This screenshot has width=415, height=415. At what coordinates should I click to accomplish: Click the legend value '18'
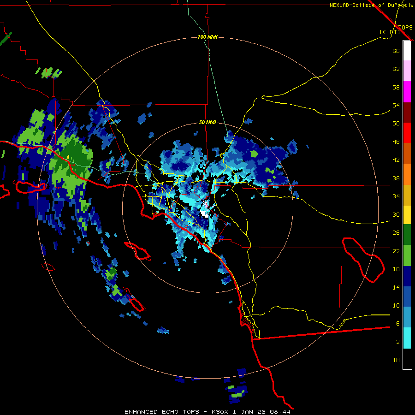tap(396, 269)
